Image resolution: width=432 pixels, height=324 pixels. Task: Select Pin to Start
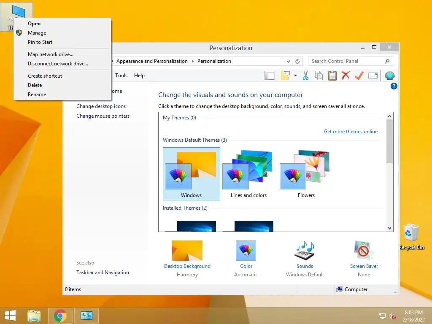pos(62,42)
